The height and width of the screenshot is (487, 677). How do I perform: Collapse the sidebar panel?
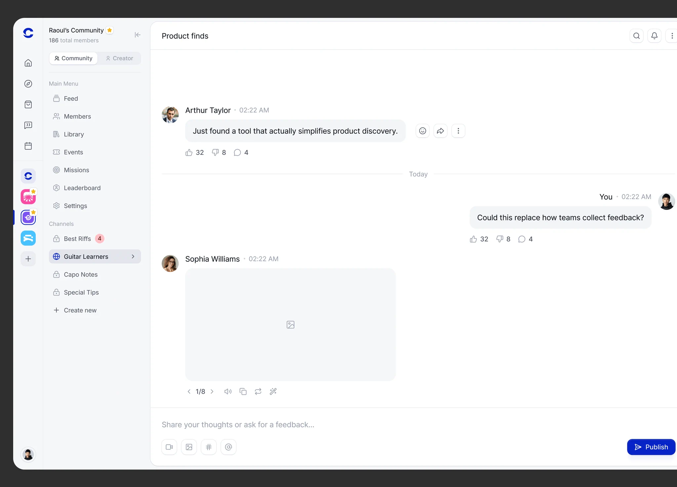[x=138, y=35]
